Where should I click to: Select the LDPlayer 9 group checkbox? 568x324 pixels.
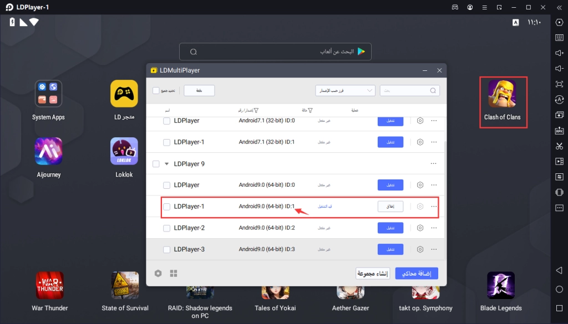(156, 164)
